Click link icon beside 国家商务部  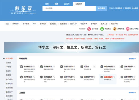click(134, 67)
